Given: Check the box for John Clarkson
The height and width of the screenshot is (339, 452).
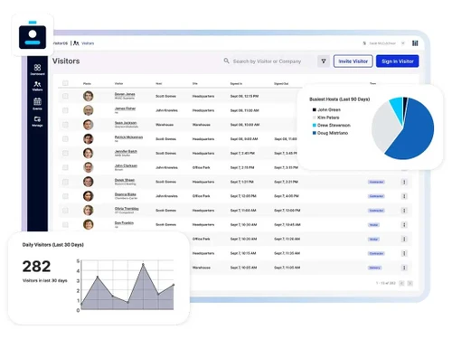Looking at the screenshot, I should tap(65, 167).
